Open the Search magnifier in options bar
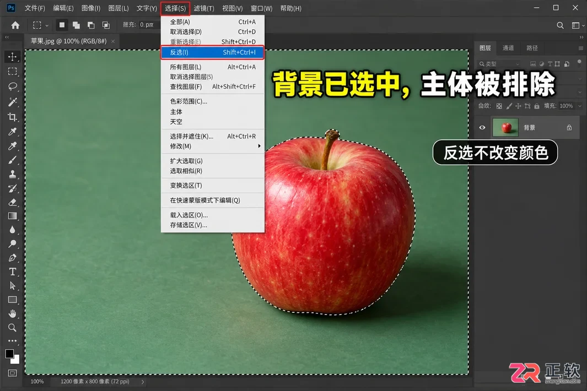This screenshot has height=391, width=587. 560,25
